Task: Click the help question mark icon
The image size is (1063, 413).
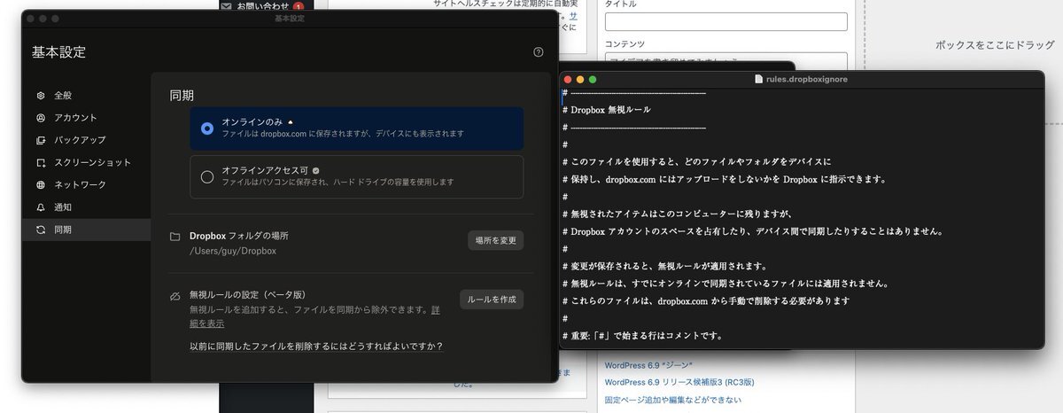Action: (538, 52)
